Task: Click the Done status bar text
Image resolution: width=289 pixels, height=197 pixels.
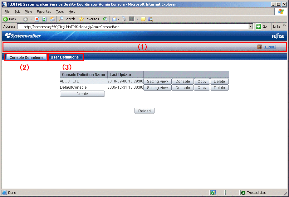Action: tap(12, 193)
